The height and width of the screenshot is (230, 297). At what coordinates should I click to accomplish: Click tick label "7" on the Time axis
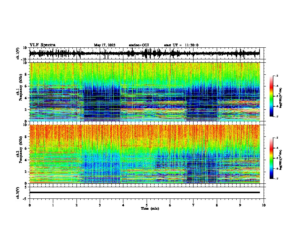click(x=193, y=205)
